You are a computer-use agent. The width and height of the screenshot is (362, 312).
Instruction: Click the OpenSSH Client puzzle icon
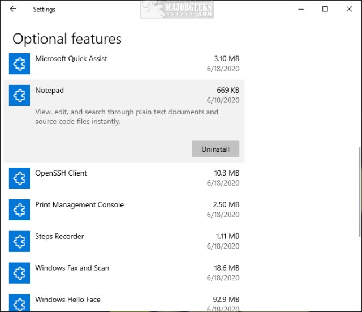(19, 178)
